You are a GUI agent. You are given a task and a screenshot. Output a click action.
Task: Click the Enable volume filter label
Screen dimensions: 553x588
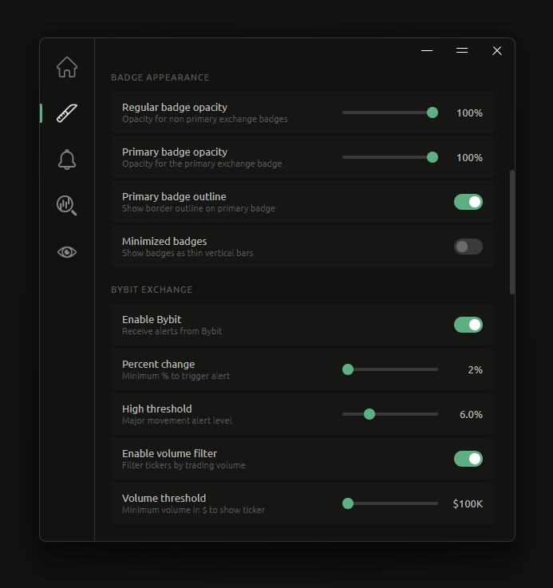tap(169, 453)
